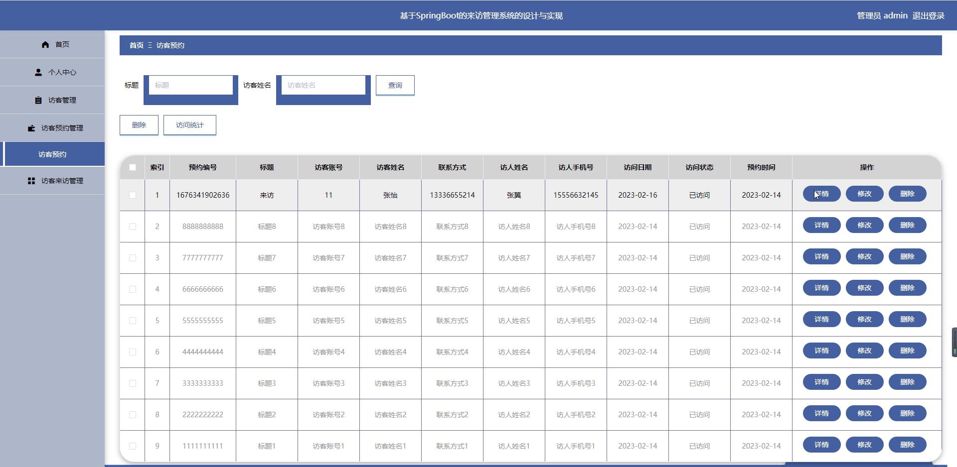Screen dimensions: 957x467
Task: Expand 访客来访管理 sidebar menu
Action: (52, 181)
